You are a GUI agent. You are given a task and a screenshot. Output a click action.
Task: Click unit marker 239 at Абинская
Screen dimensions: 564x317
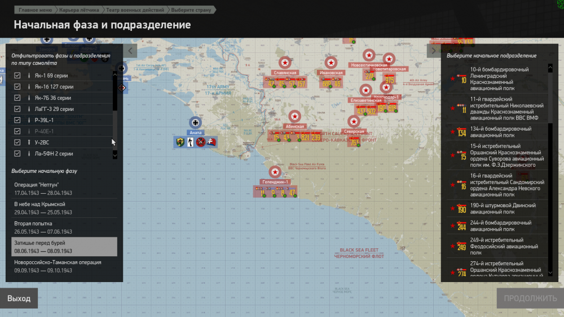pos(316,137)
